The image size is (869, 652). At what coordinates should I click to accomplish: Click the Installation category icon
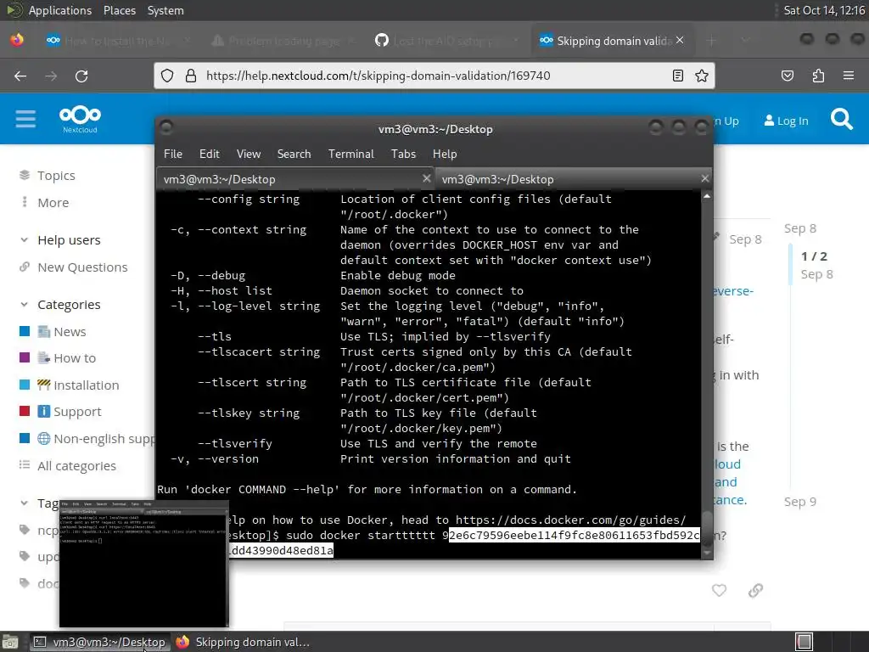[x=44, y=385]
